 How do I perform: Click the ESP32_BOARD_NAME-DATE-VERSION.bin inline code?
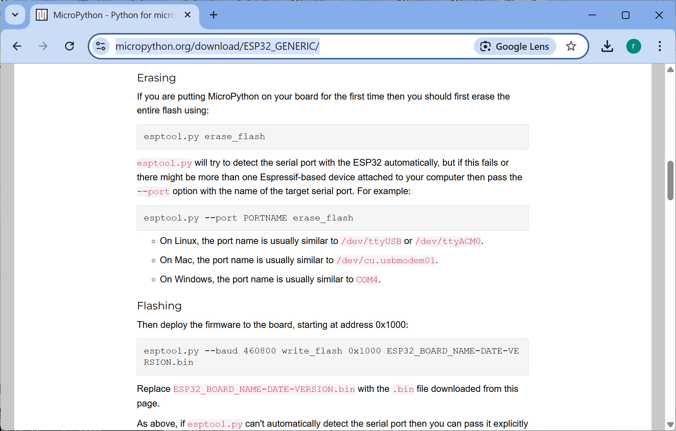(264, 389)
